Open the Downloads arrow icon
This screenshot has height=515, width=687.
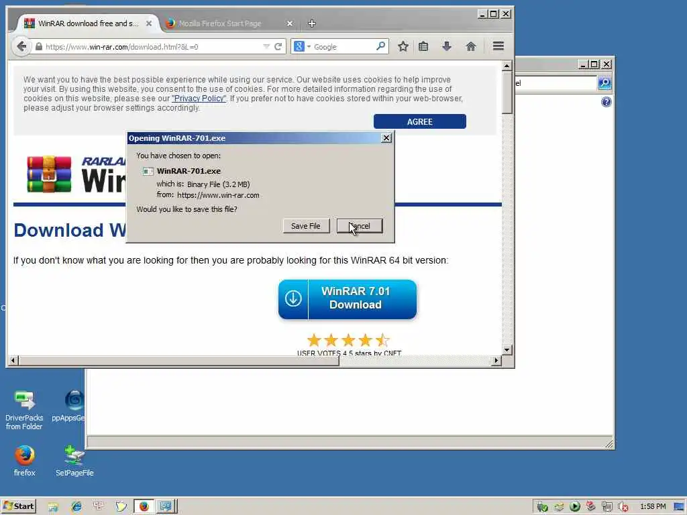click(446, 46)
